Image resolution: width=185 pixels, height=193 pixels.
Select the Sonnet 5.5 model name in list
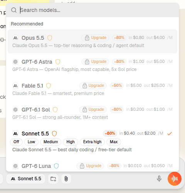click(35, 134)
